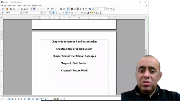Click the Table insert icon
Viewport: 180px width, 101px height.
(64, 9)
